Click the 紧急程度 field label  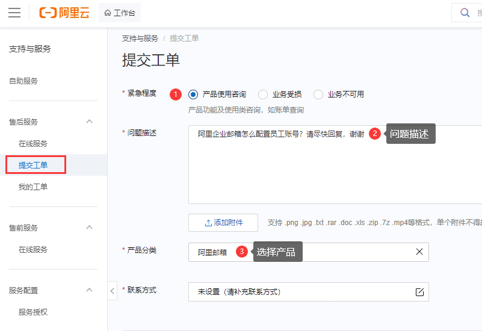141,93
